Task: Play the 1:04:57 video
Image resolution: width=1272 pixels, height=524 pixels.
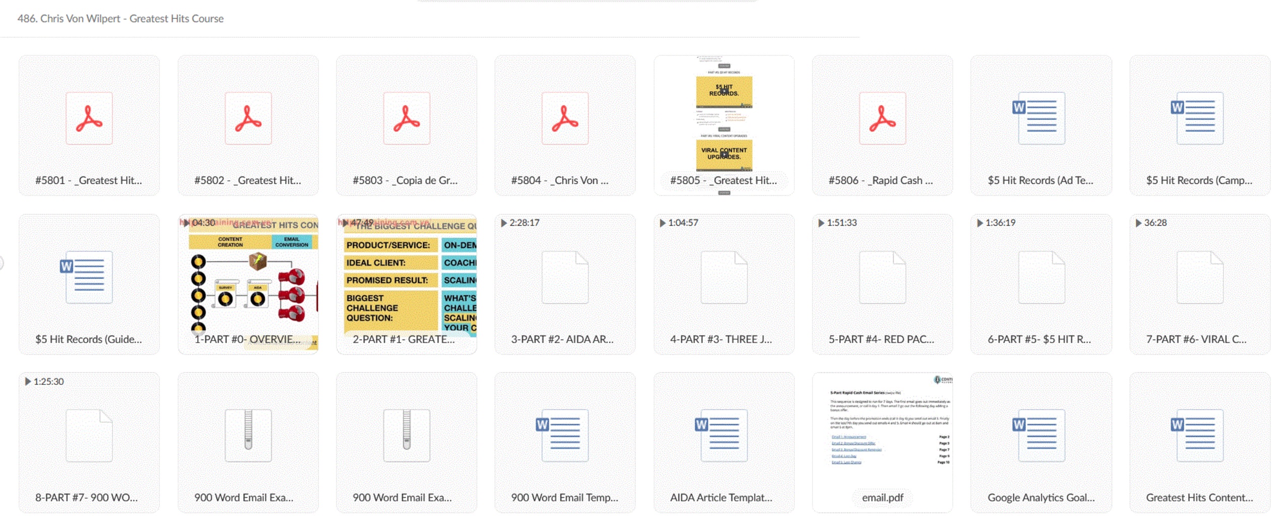Action: tap(662, 223)
